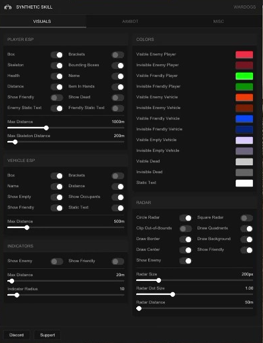The width and height of the screenshot is (263, 343).
Task: Toggle Draw Border switch
Action: coord(186,239)
